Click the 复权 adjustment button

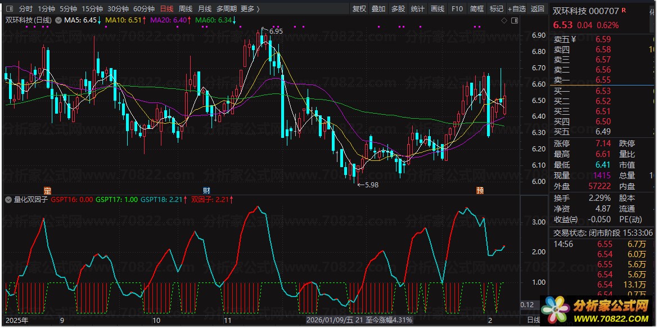359,9
